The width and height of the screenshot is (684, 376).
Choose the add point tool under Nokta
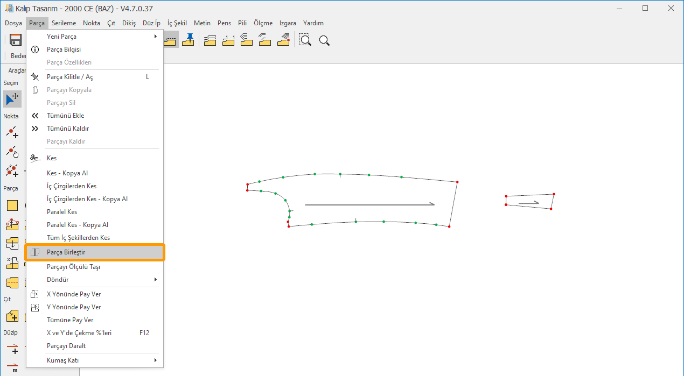click(x=12, y=132)
